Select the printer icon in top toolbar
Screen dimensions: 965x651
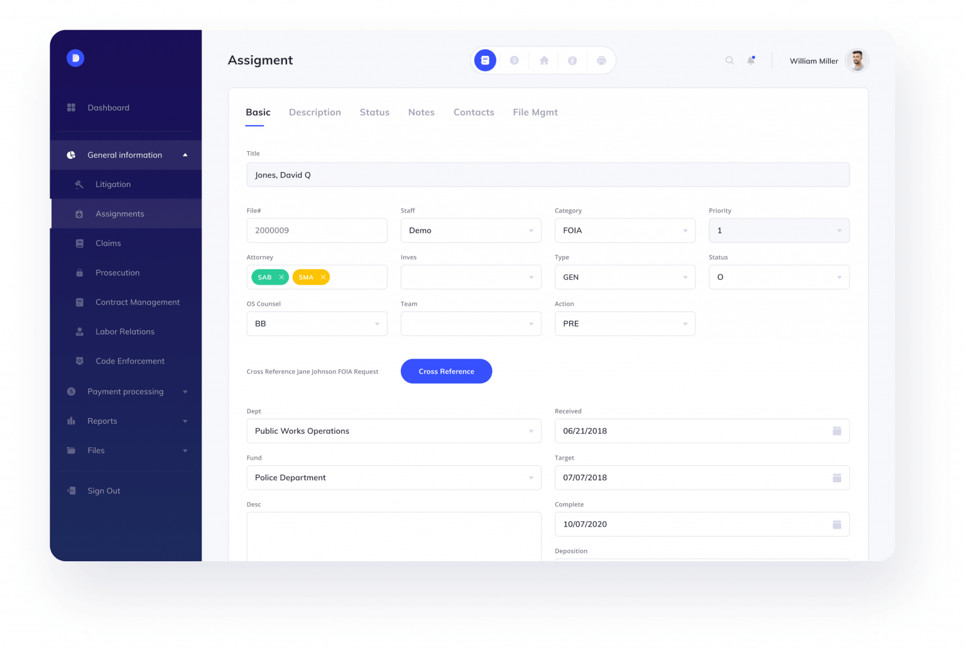pos(601,60)
